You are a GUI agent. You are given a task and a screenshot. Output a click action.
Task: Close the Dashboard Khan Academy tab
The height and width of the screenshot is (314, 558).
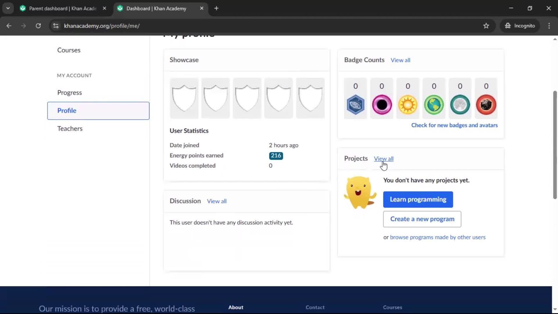(x=202, y=8)
